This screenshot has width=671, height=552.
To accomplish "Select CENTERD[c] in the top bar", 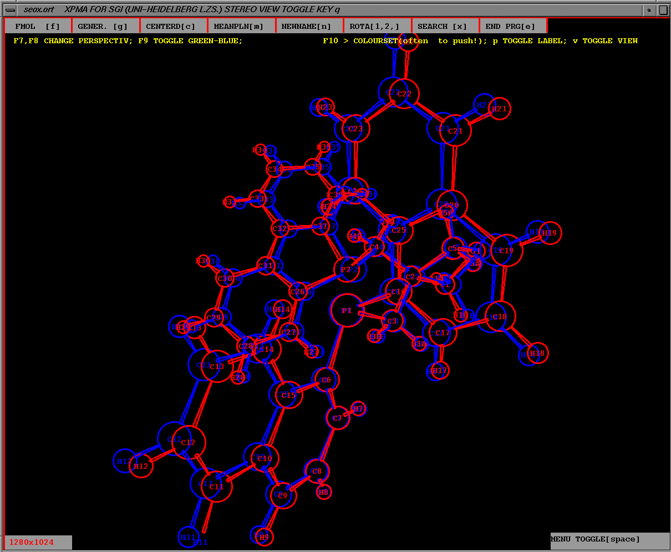I will point(173,26).
